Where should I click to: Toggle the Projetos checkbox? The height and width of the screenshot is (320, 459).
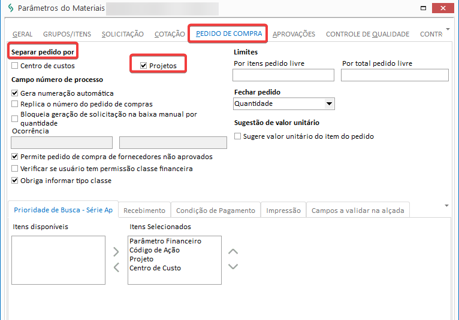(x=144, y=66)
